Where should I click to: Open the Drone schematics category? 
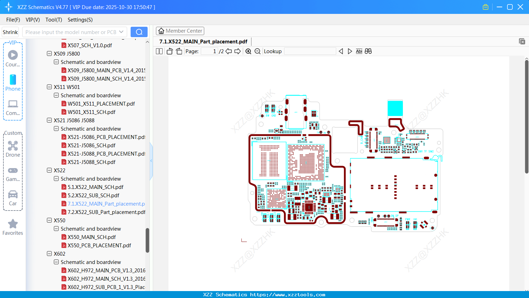pos(13,149)
